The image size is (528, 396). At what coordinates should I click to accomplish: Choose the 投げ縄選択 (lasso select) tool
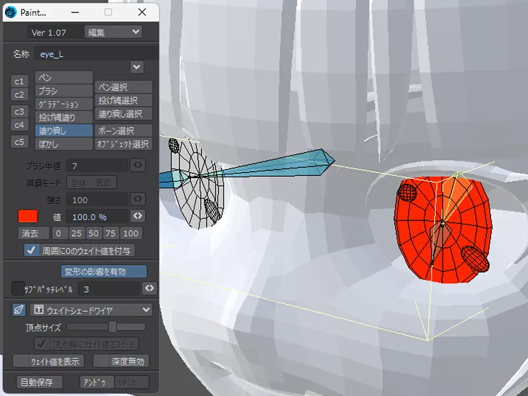[x=124, y=100]
